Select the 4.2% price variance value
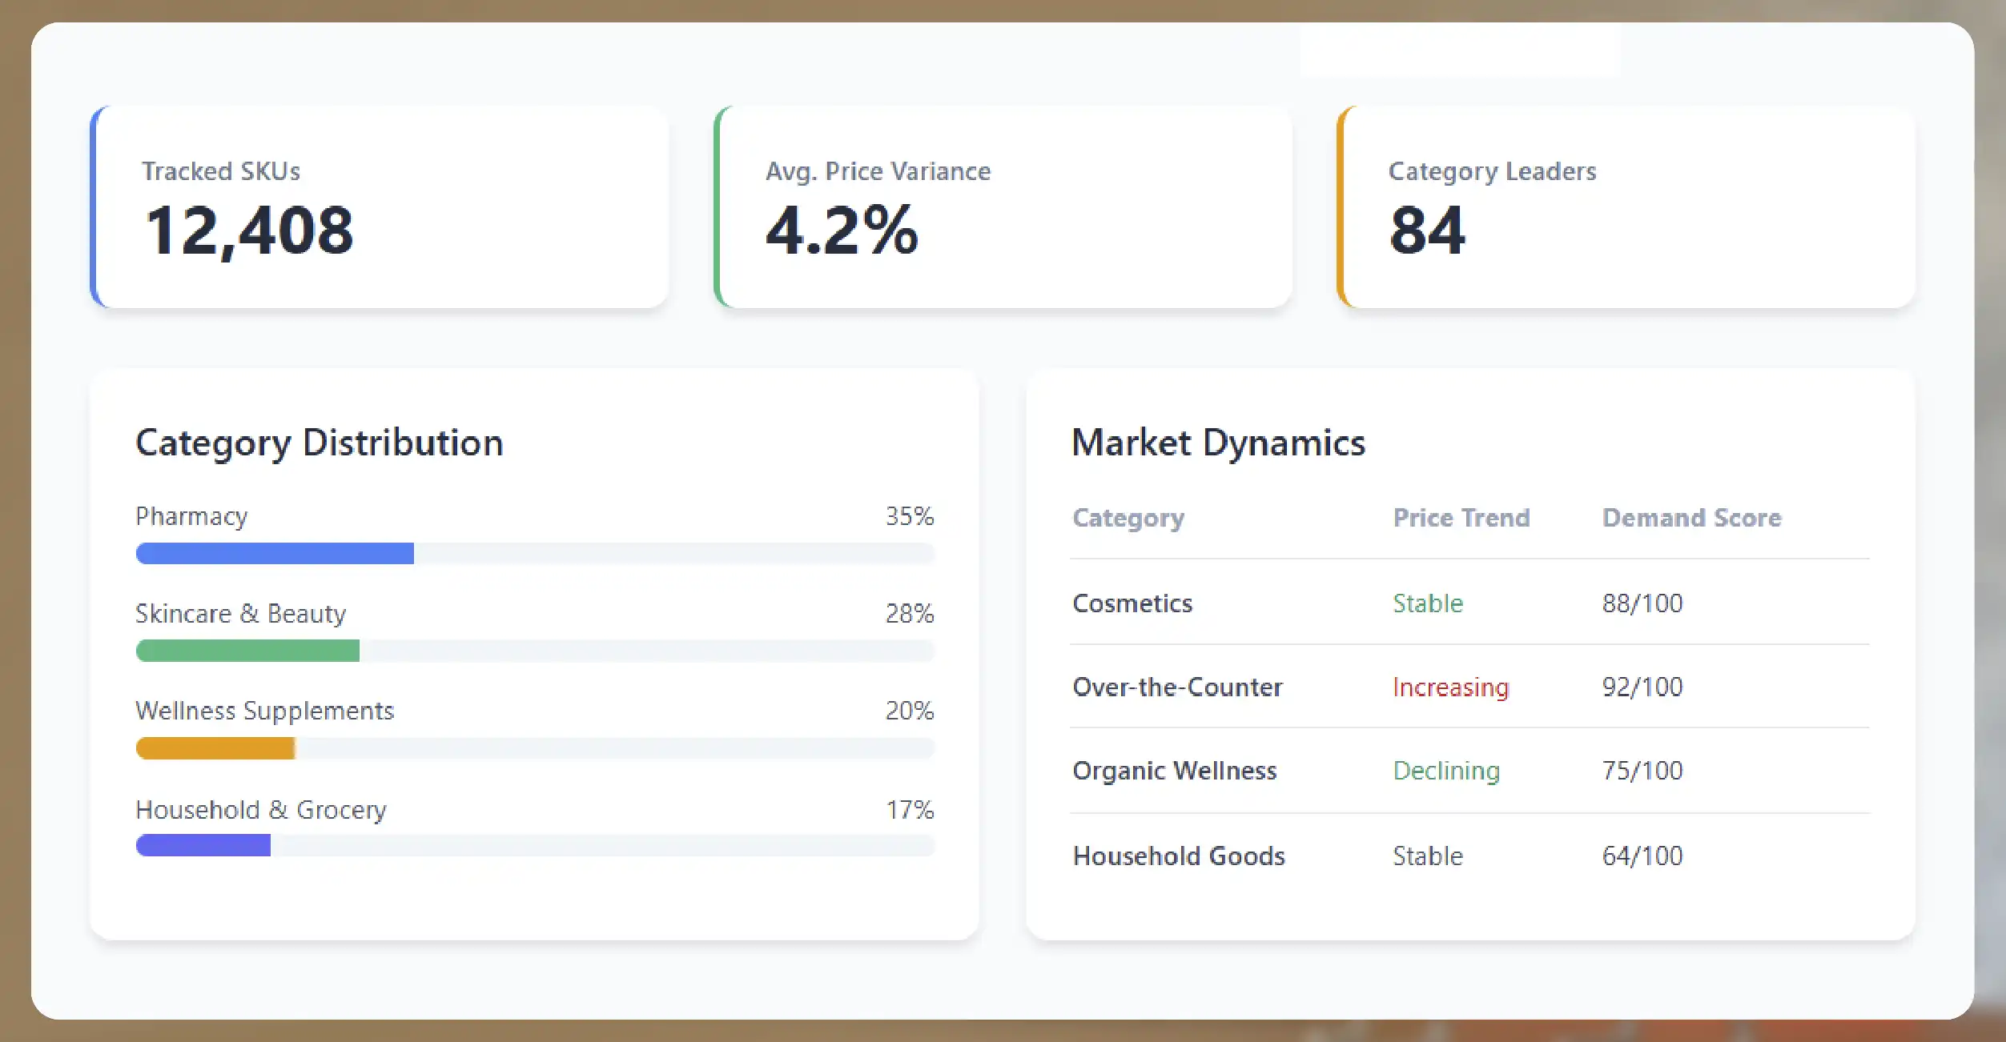Screen dimensions: 2006x1042 click(842, 230)
